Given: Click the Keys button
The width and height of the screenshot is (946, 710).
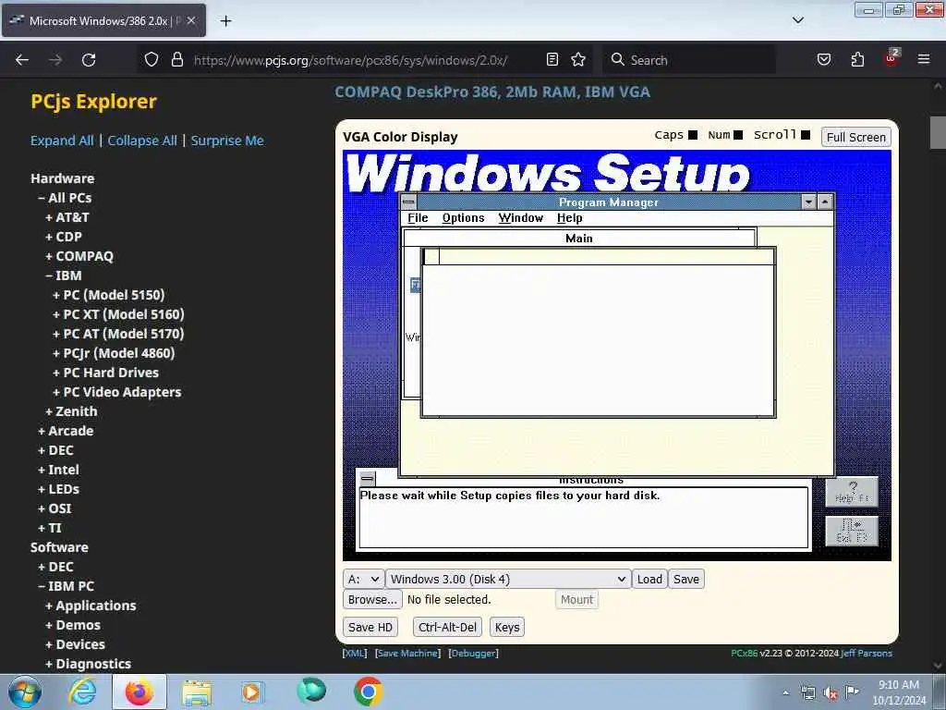Looking at the screenshot, I should [507, 628].
